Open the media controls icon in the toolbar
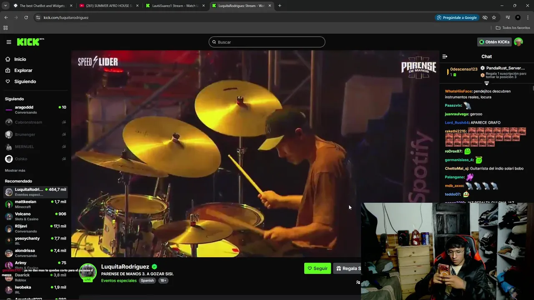Viewport: 534px width, 300px height. click(508, 17)
